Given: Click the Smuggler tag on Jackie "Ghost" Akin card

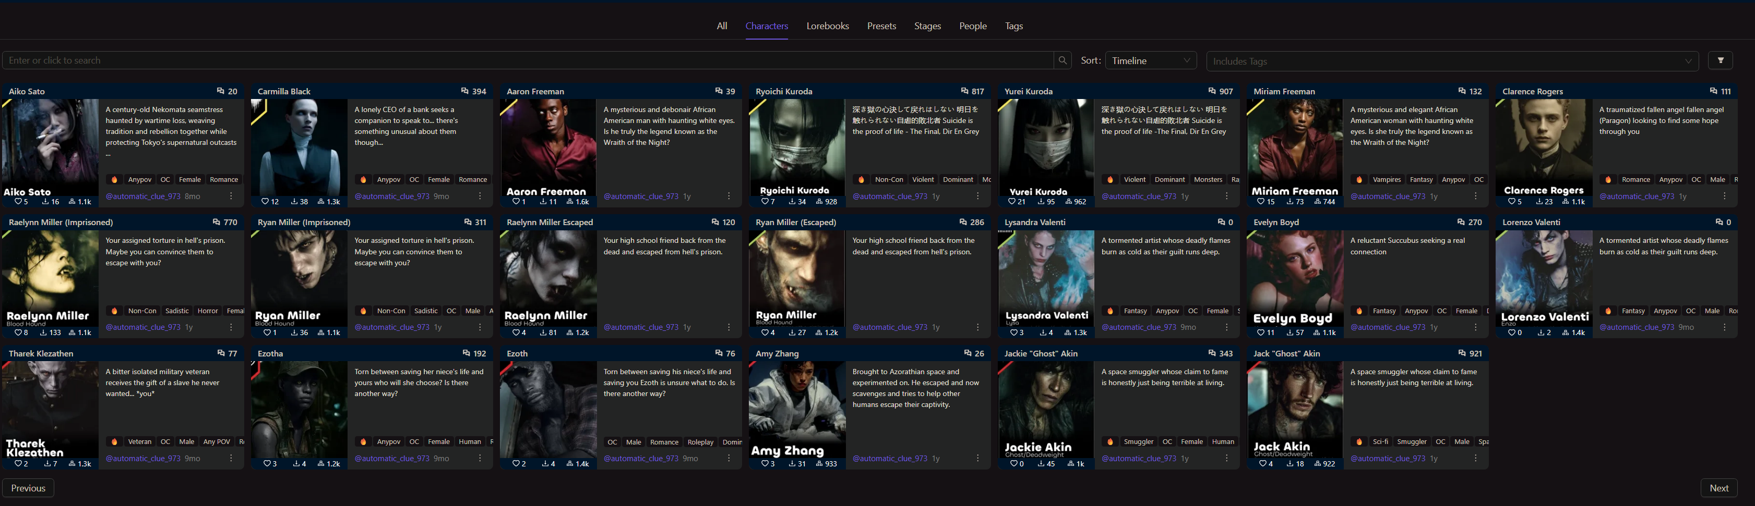Looking at the screenshot, I should (x=1139, y=442).
